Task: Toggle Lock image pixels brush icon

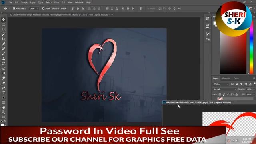Action: (224, 94)
